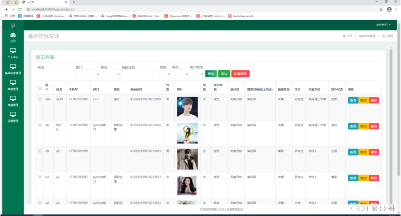Image resolution: width=401 pixels, height=216 pixels.
Task: Click 删除 button in aa9 row
Action: pyautogui.click(x=374, y=100)
